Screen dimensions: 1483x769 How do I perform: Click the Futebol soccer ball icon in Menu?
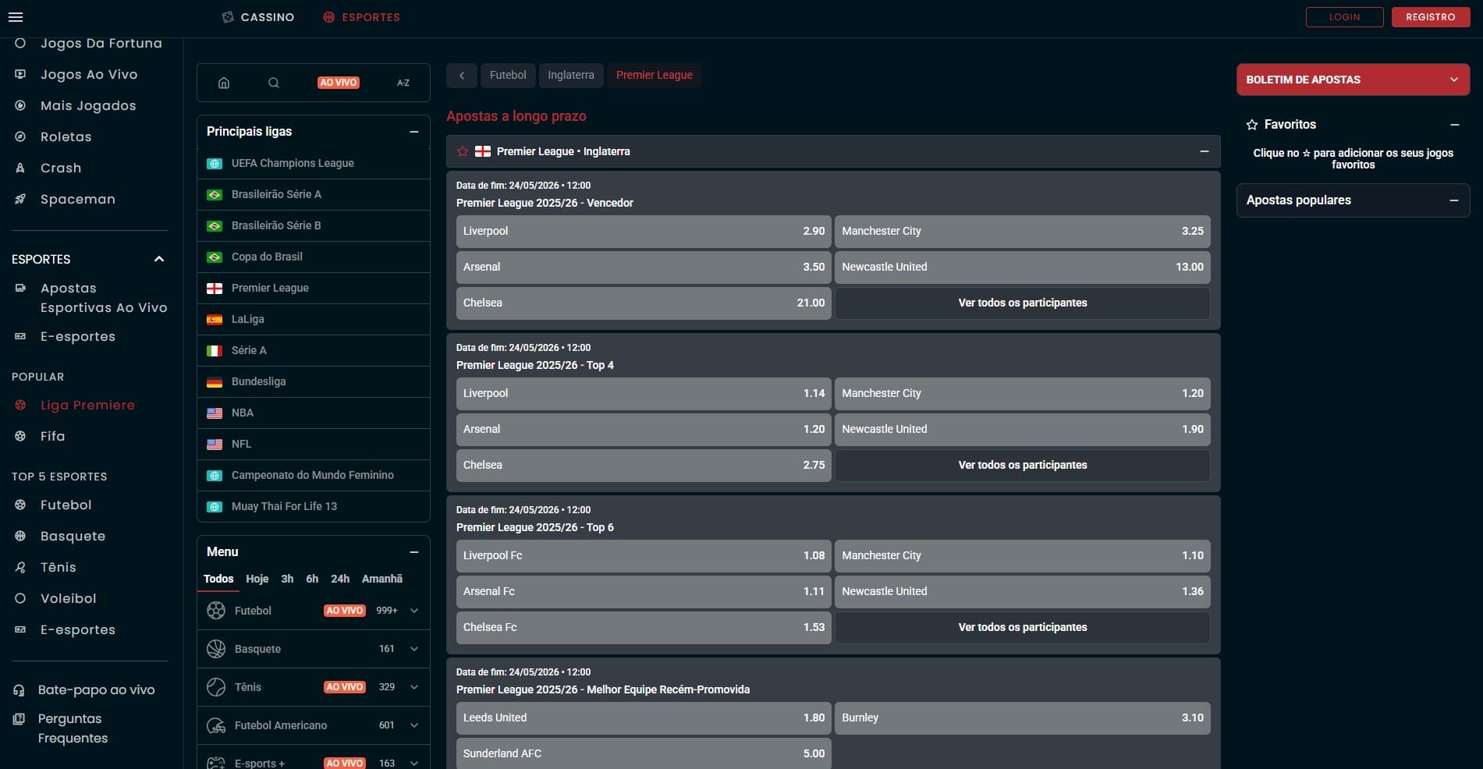(216, 611)
